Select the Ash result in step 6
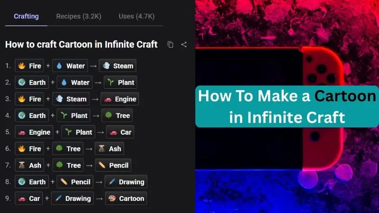Screen dimensions: 379x213 point(110,149)
